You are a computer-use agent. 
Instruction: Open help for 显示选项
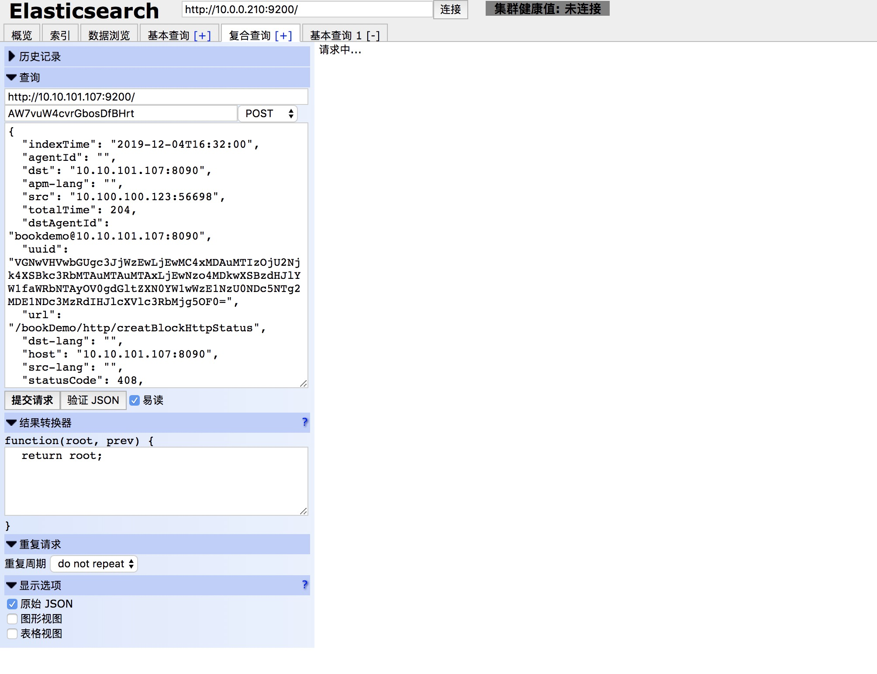pyautogui.click(x=305, y=584)
